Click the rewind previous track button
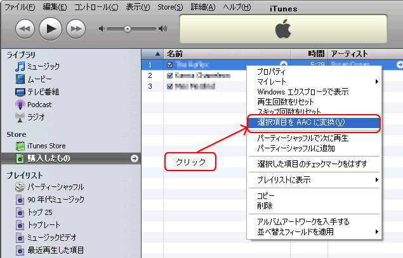 coord(25,29)
